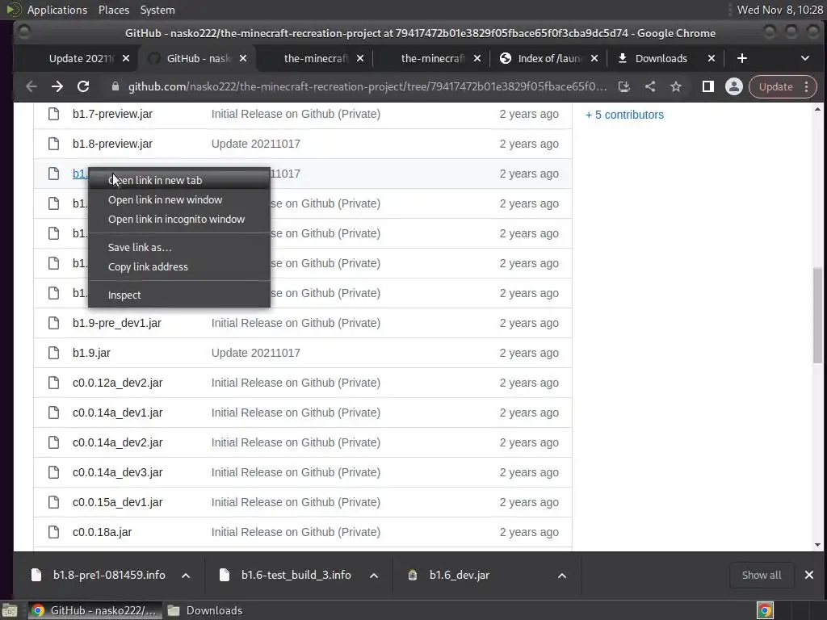827x620 pixels.
Task: Click the scrollbar up arrow
Action: tap(817, 109)
